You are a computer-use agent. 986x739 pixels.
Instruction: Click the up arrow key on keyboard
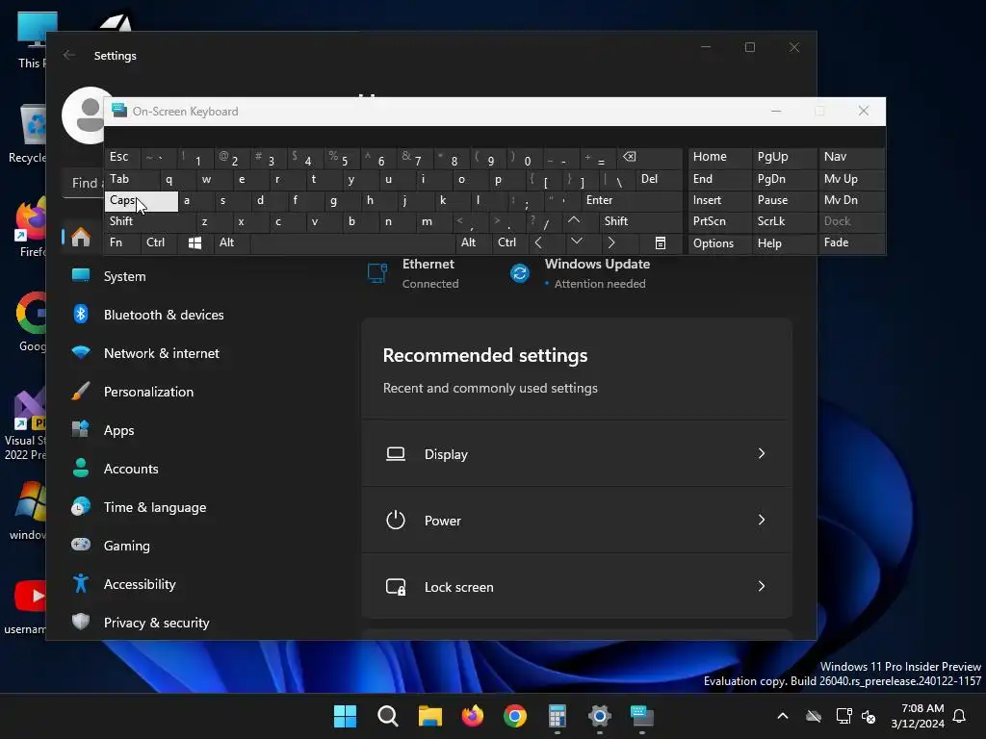(574, 220)
